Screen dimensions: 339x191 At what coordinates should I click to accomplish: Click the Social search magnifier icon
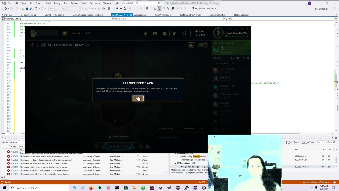click(x=248, y=58)
